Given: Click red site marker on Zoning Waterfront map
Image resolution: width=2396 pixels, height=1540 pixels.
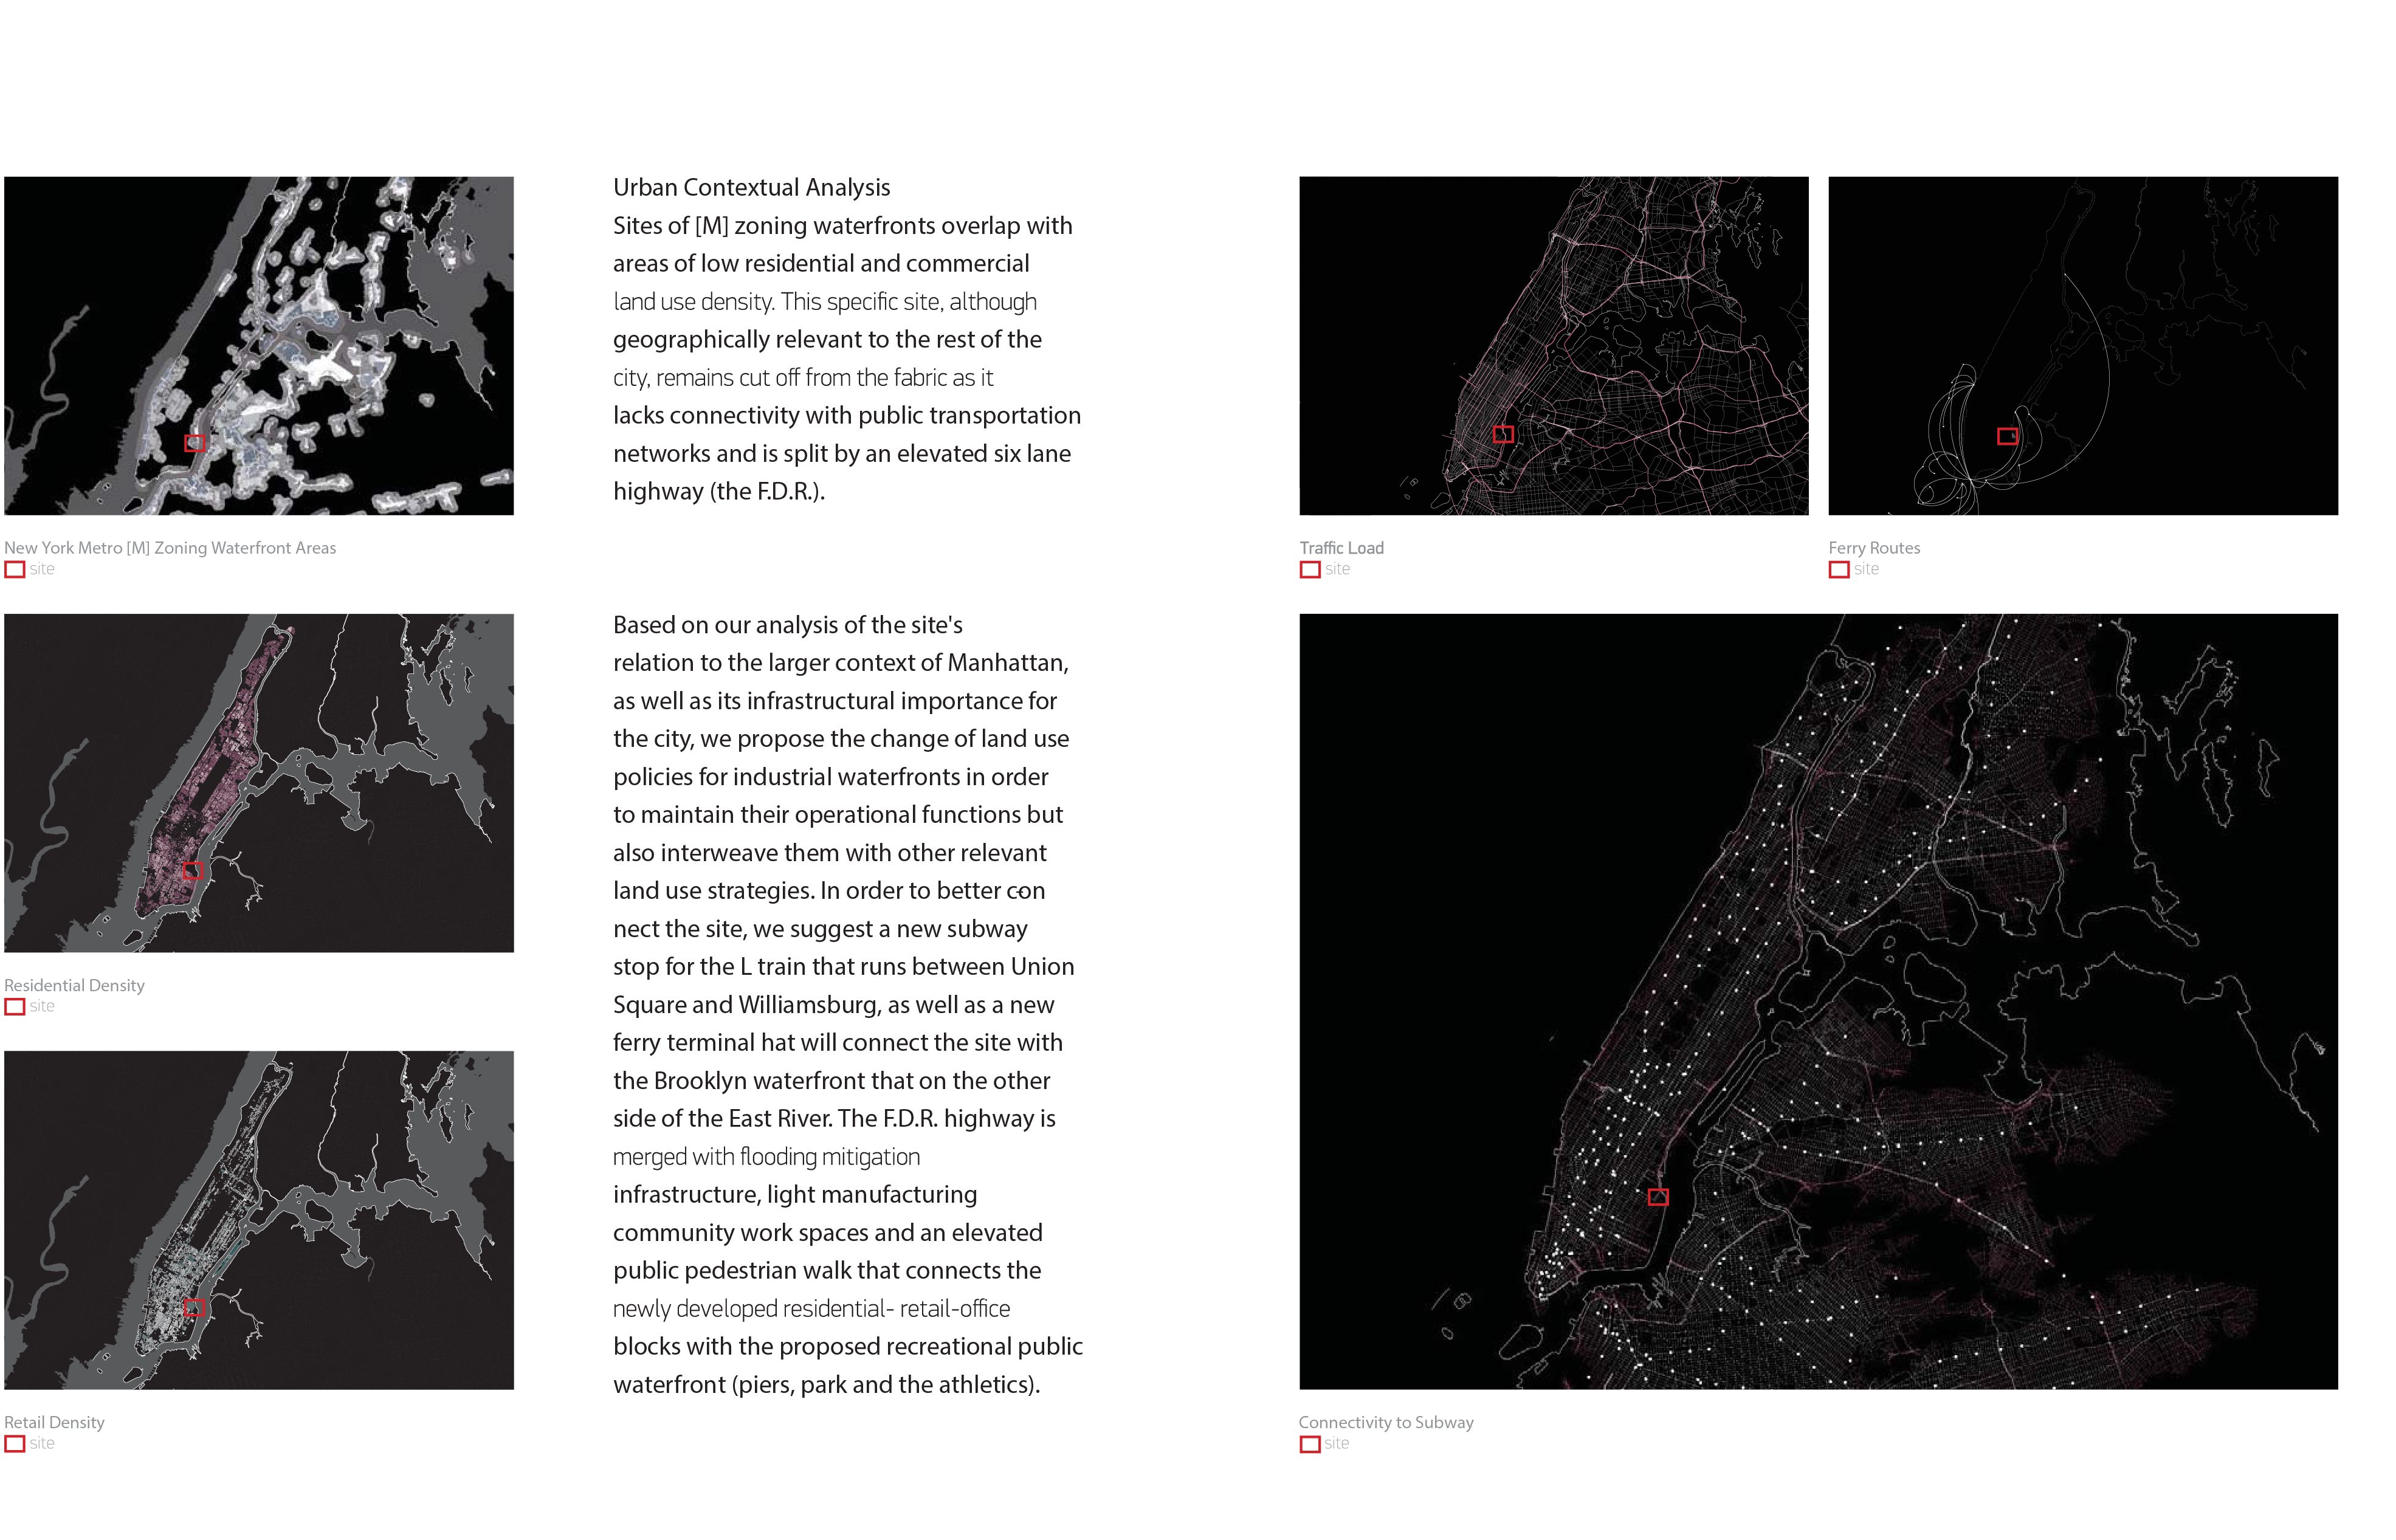Looking at the screenshot, I should 195,443.
